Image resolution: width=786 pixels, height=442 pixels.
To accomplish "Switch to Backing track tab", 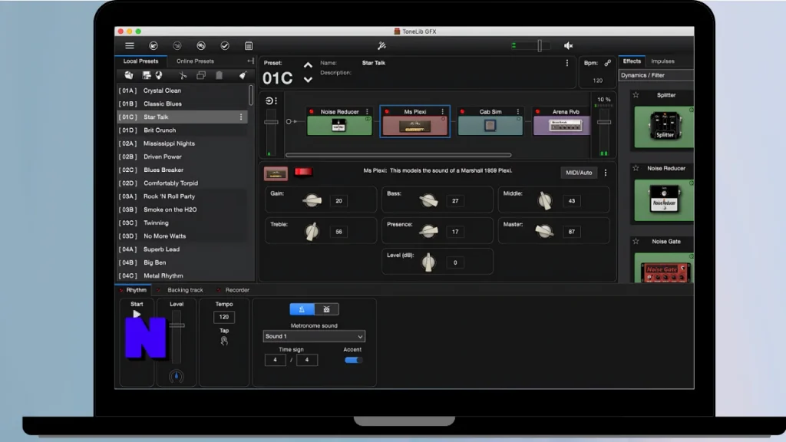I will (185, 290).
